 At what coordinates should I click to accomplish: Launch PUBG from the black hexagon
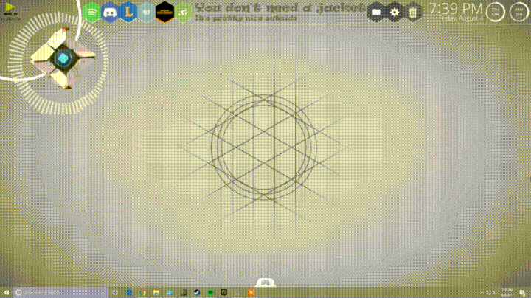coord(165,12)
